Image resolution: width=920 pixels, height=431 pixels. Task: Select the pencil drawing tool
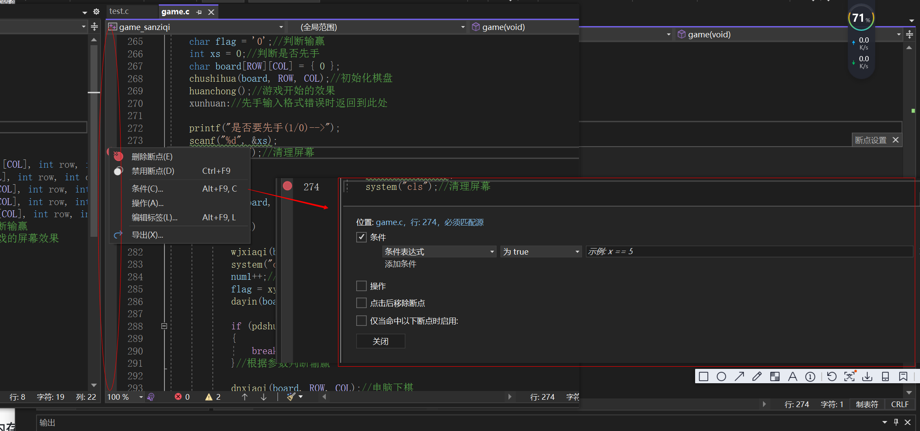tap(757, 376)
